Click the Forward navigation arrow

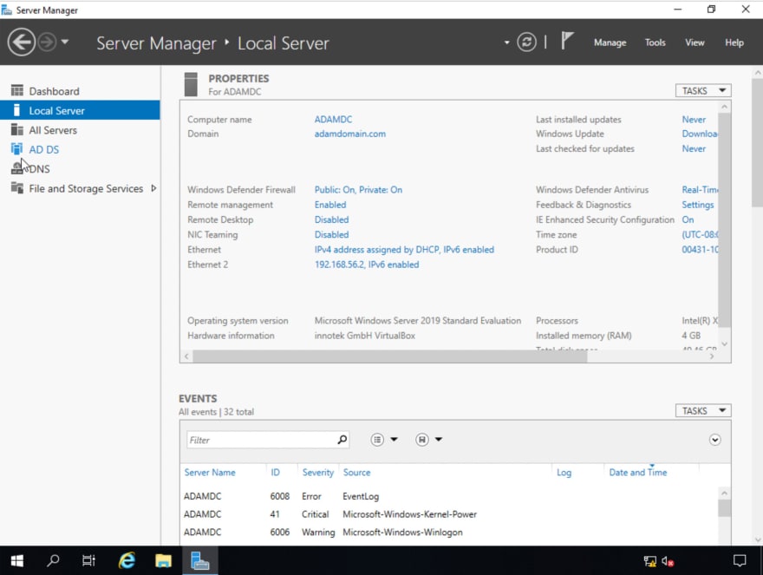coord(47,42)
